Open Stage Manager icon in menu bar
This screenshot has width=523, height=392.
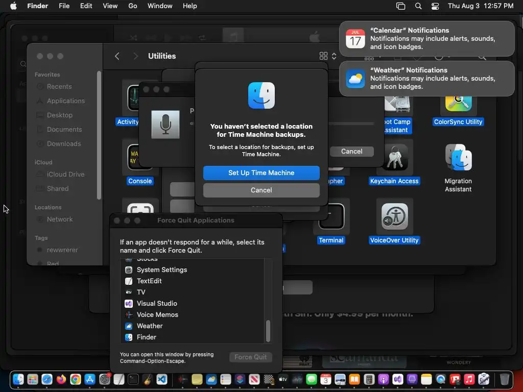point(400,6)
